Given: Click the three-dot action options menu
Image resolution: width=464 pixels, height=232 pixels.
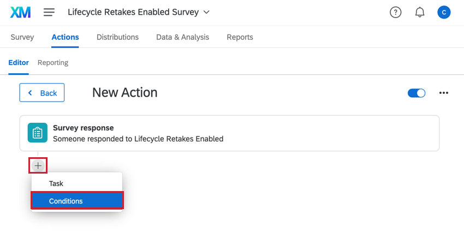Looking at the screenshot, I should (x=444, y=93).
